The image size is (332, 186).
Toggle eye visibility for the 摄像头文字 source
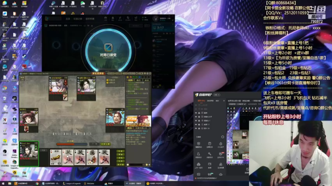pyautogui.click(x=196, y=117)
